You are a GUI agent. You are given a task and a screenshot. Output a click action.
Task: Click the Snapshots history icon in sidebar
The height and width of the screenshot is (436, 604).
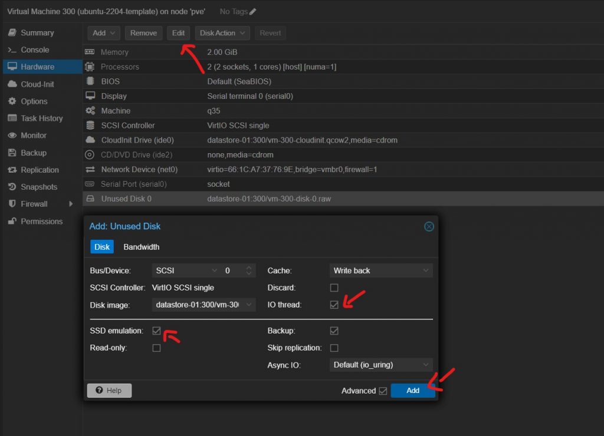tap(12, 187)
